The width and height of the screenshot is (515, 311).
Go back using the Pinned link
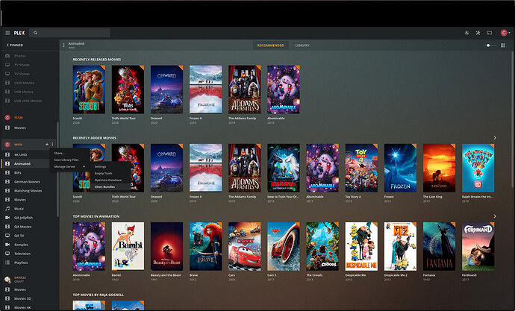pos(15,45)
